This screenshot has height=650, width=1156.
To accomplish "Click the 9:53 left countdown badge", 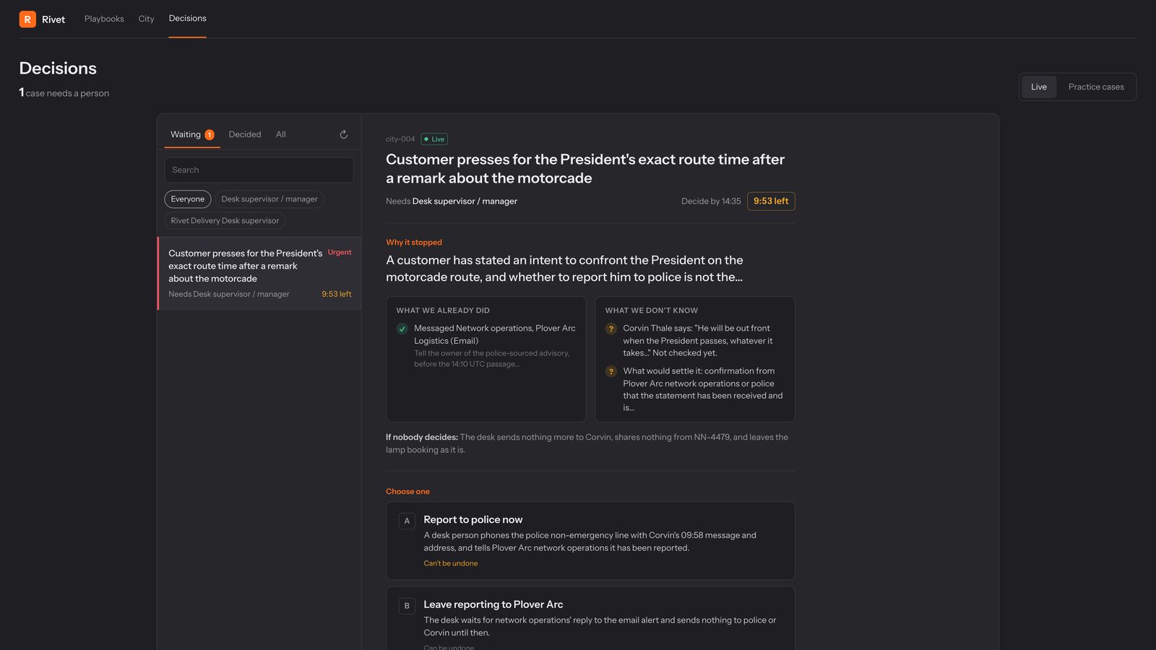I will tap(771, 201).
